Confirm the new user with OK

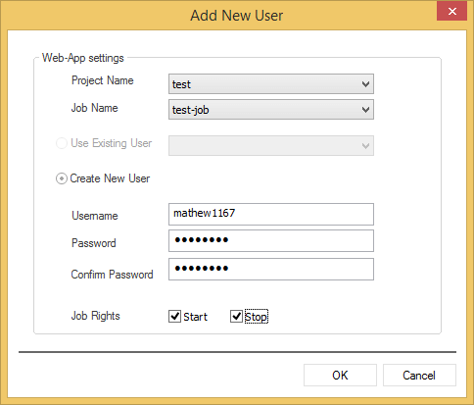[340, 376]
